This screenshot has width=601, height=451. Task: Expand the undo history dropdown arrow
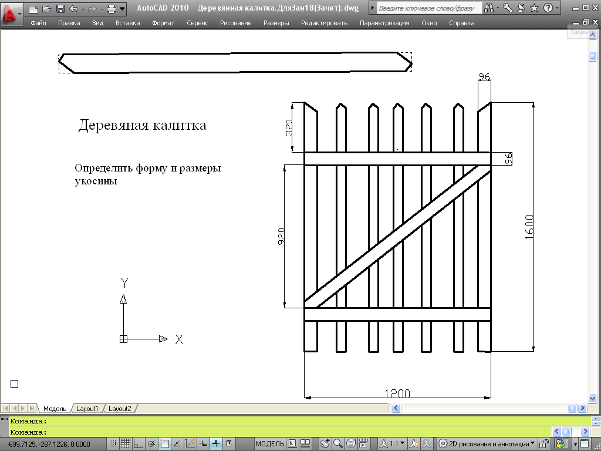click(83, 9)
